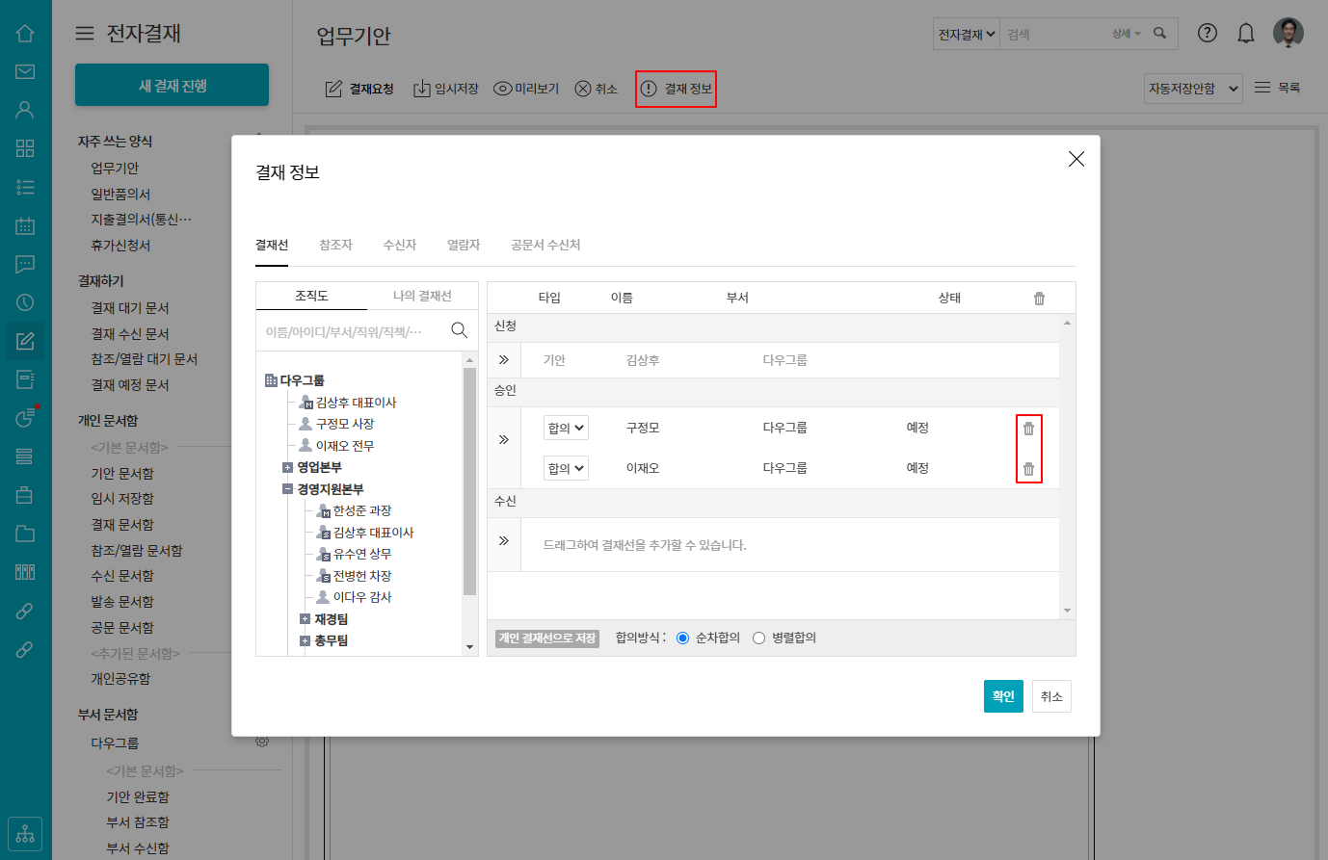Collapse the 경영지원본부 tree node
The width and height of the screenshot is (1328, 860).
point(287,489)
